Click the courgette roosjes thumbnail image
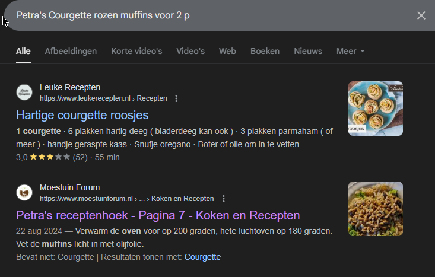The width and height of the screenshot is (435, 277). [375, 109]
